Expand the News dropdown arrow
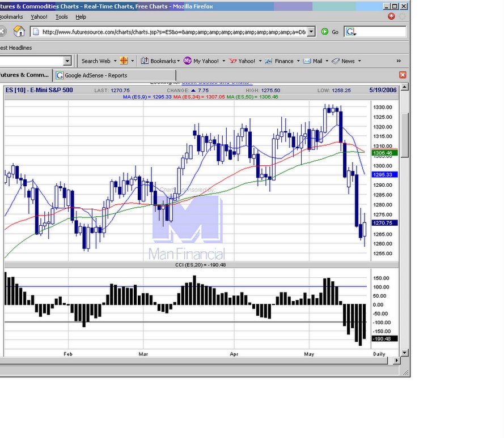This screenshot has height=438, width=504. [x=359, y=61]
